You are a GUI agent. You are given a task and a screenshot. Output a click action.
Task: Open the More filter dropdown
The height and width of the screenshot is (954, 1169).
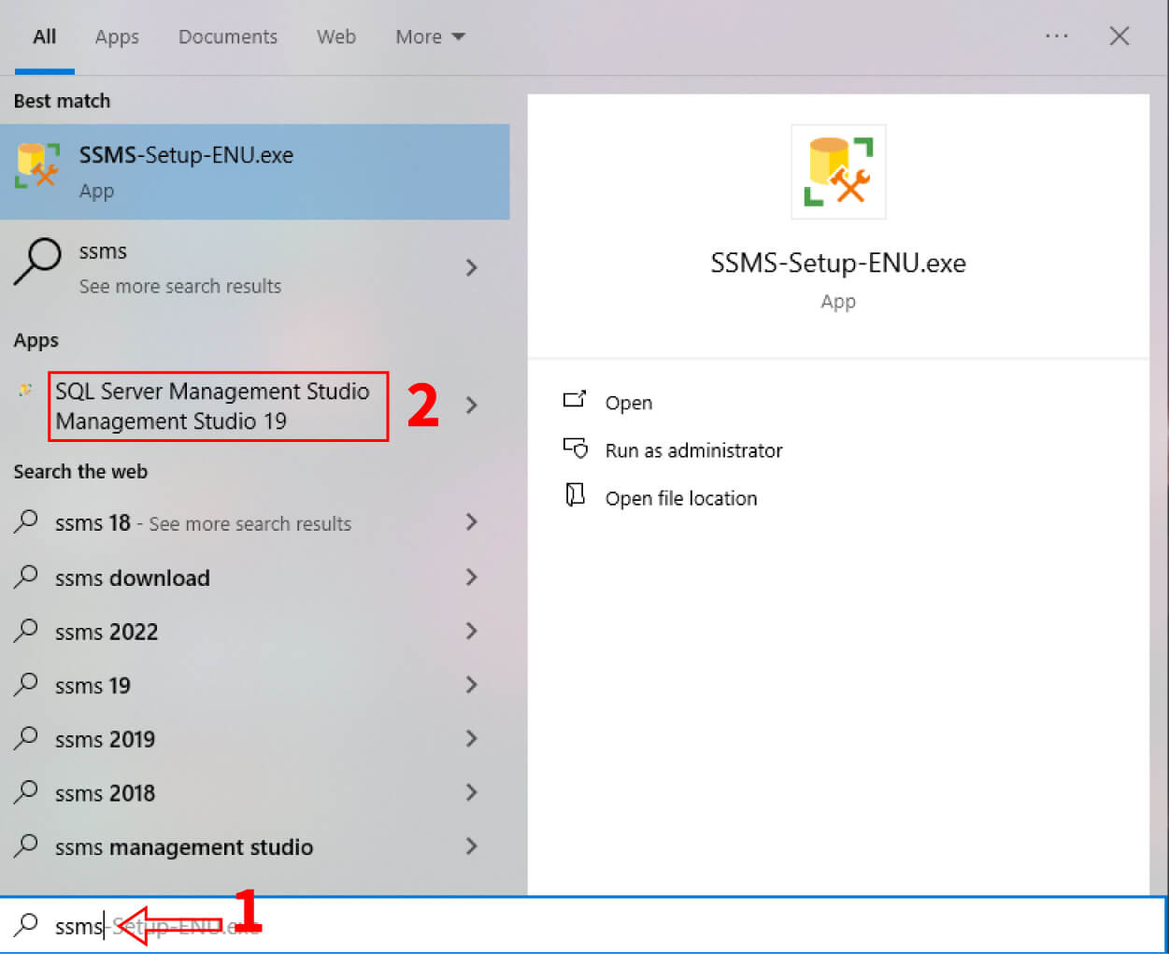pos(429,36)
